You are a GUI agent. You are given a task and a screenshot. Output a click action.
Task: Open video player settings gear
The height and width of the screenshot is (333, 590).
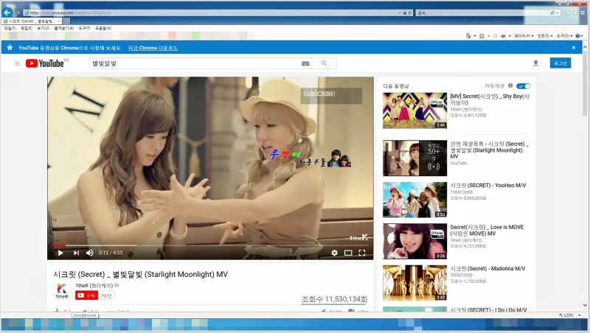pos(335,253)
